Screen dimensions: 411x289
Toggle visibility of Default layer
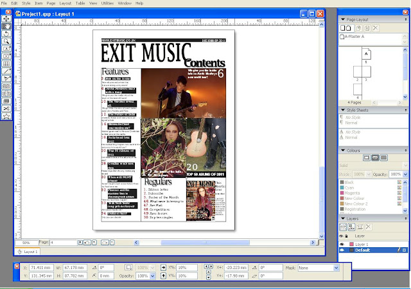pyautogui.click(x=342, y=250)
